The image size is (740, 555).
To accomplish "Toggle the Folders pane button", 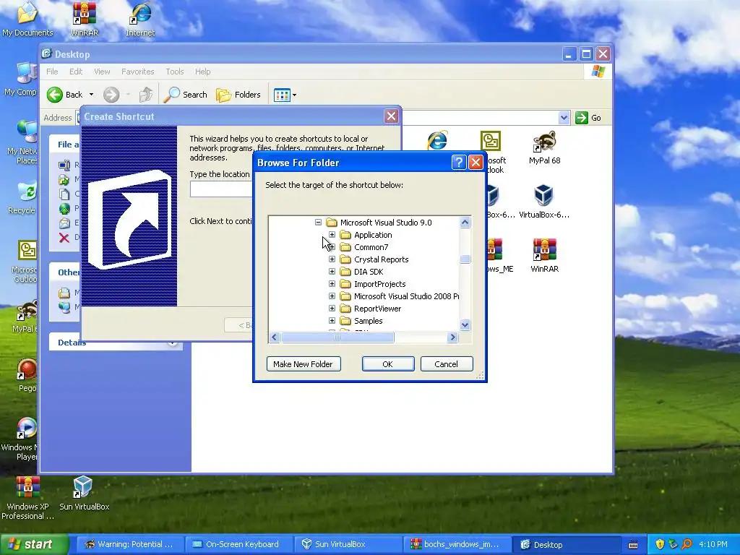I will click(238, 95).
